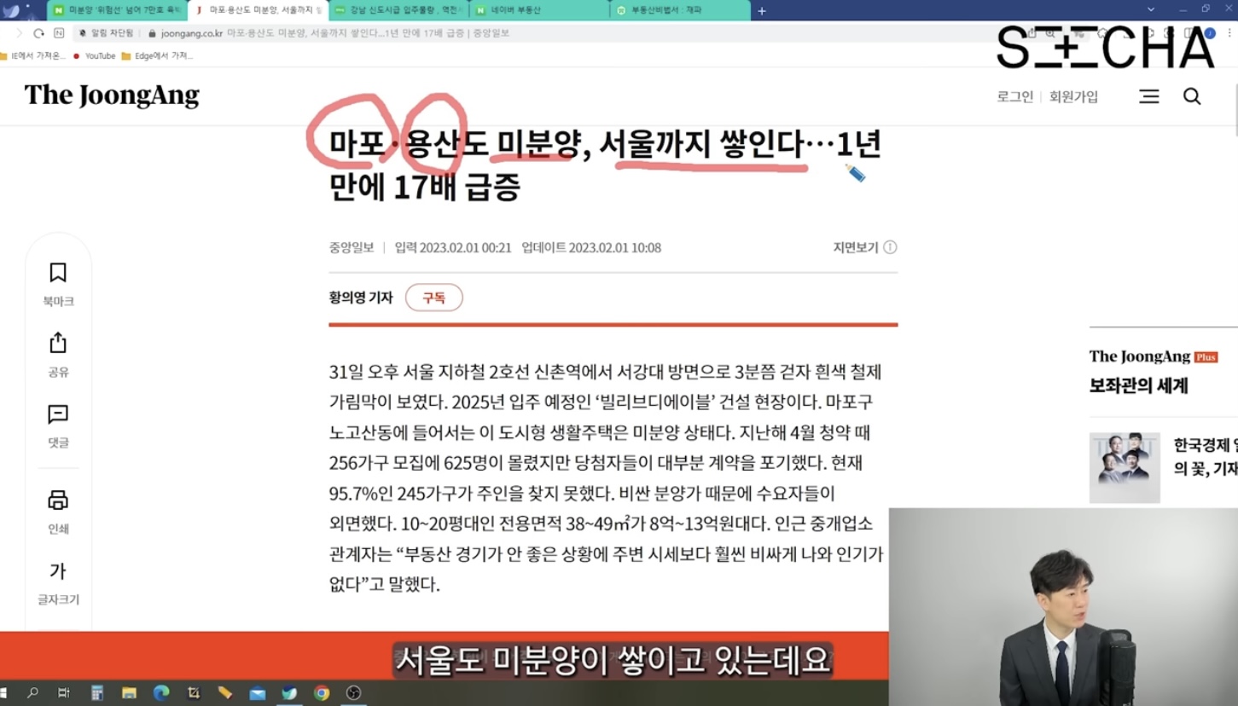Click the 지면보기 link
Screen dimensions: 1238x706
[x=856, y=247]
